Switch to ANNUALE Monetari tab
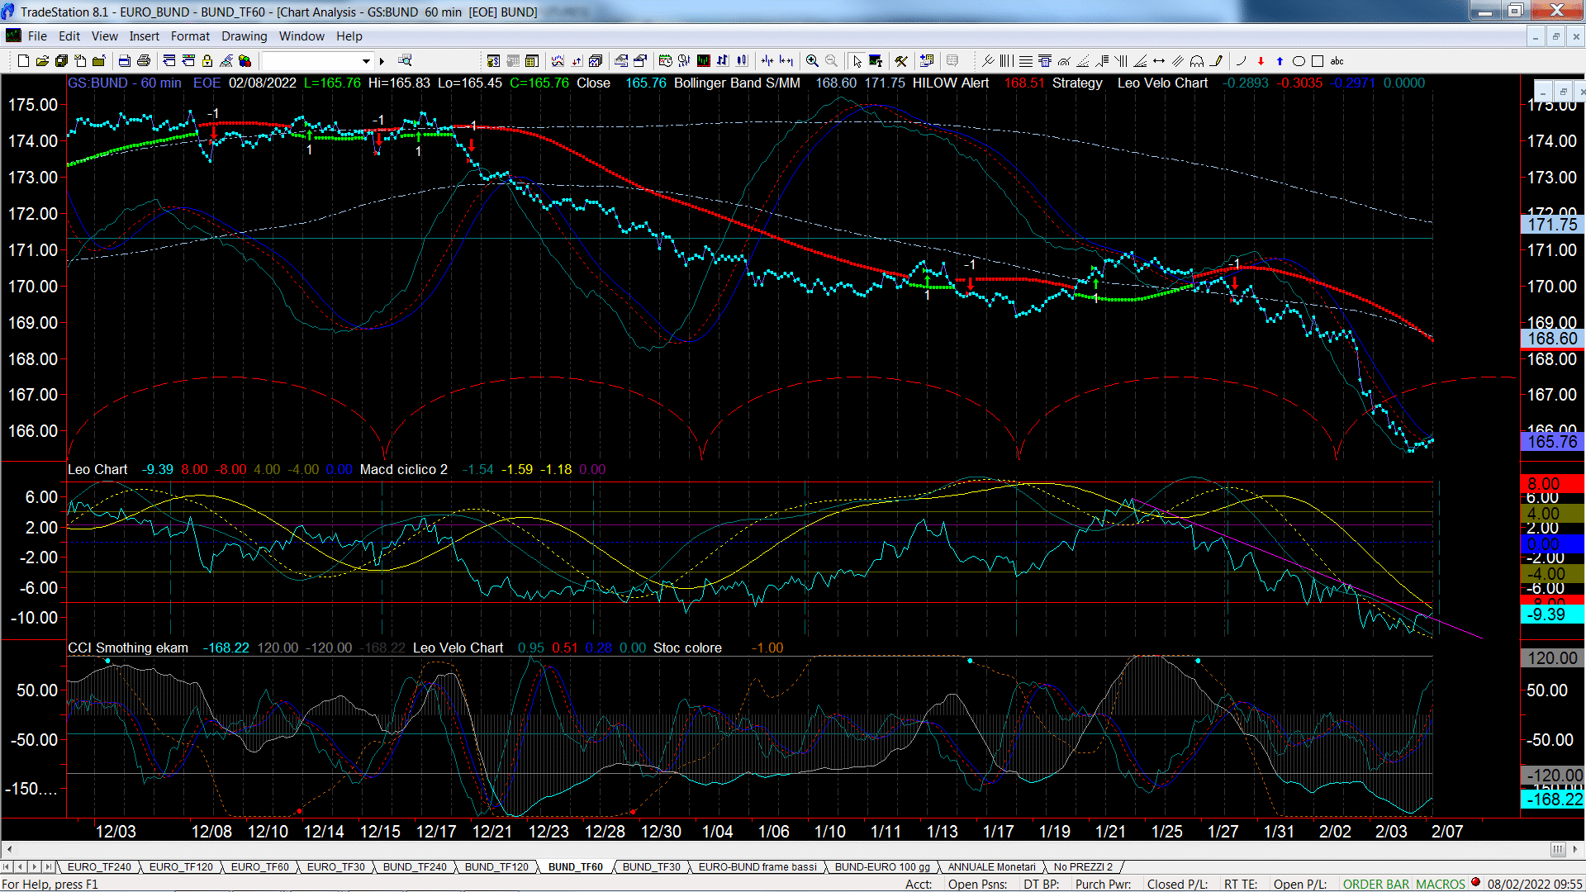The height and width of the screenshot is (892, 1586). click(991, 867)
